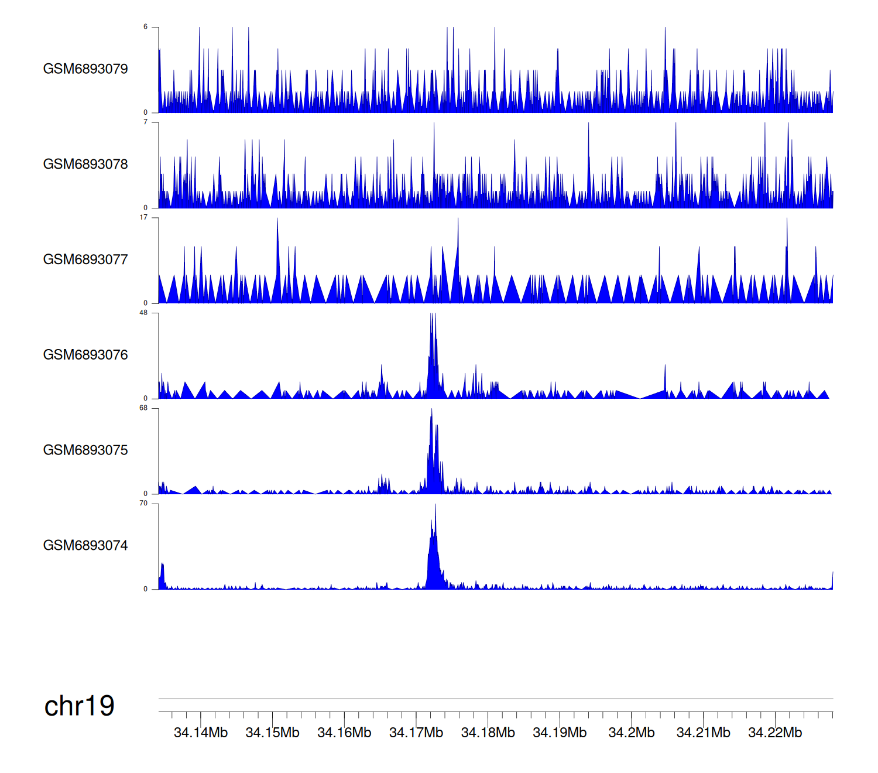Click the chr19 chromosome label
Screen dimensions: 878x773
(80, 706)
